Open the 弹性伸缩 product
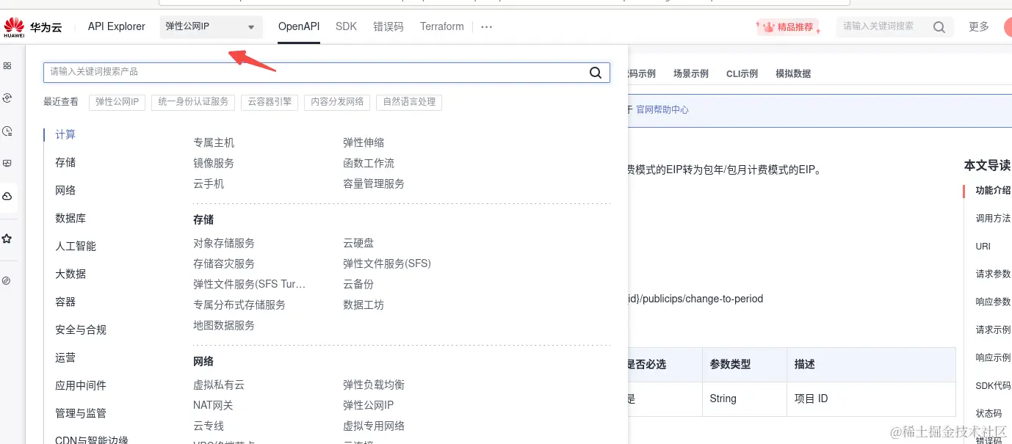This screenshot has height=444, width=1012. pos(364,142)
